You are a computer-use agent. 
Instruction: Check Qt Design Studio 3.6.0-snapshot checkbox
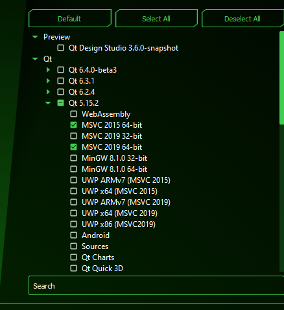60,48
